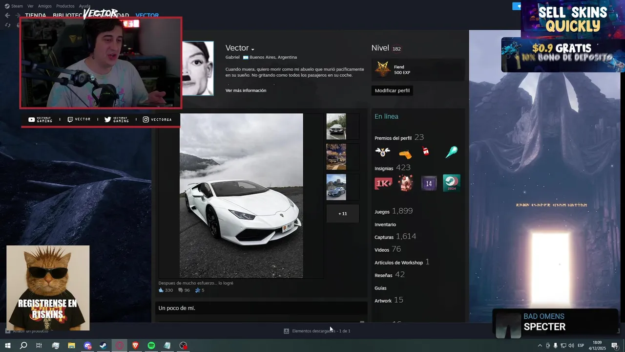
Task: Click the Modificar perfil button
Action: [x=392, y=90]
